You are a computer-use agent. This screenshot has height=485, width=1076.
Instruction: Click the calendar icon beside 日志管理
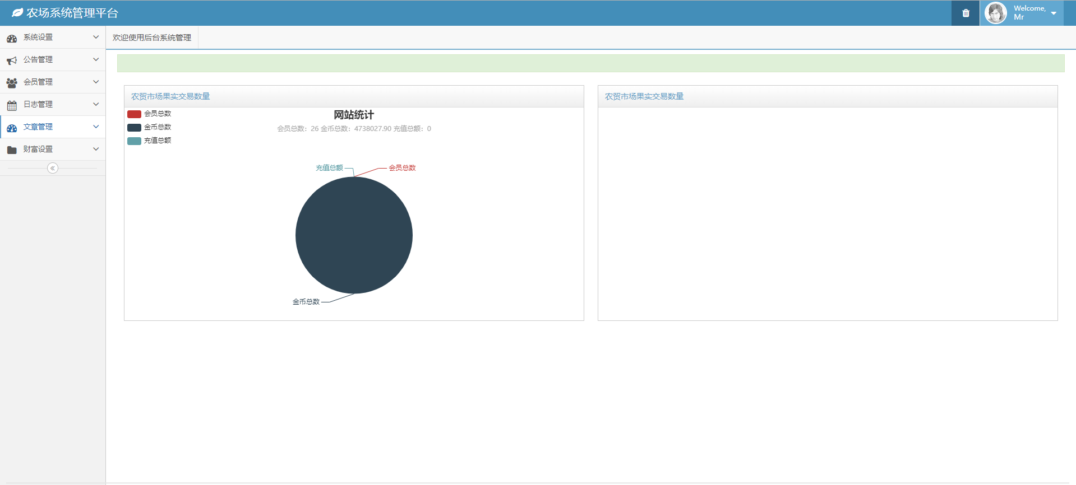[x=12, y=105]
